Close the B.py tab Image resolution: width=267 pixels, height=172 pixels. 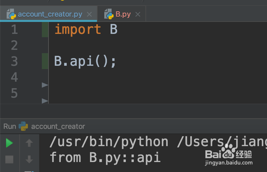[138, 14]
